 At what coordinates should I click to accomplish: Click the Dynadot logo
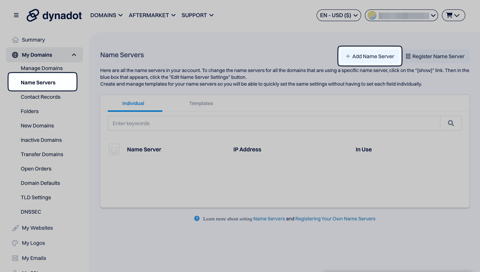tap(54, 15)
